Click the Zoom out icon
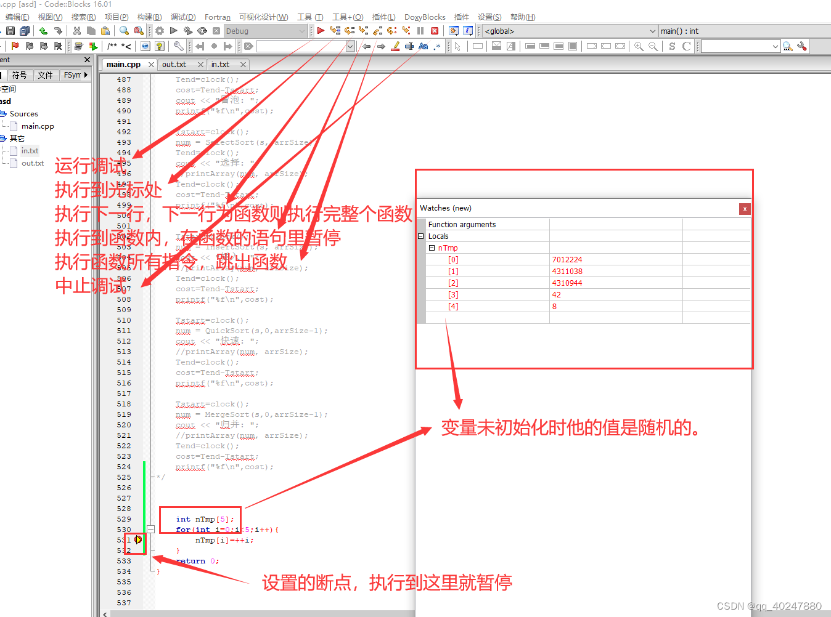831x617 pixels. 653,46
